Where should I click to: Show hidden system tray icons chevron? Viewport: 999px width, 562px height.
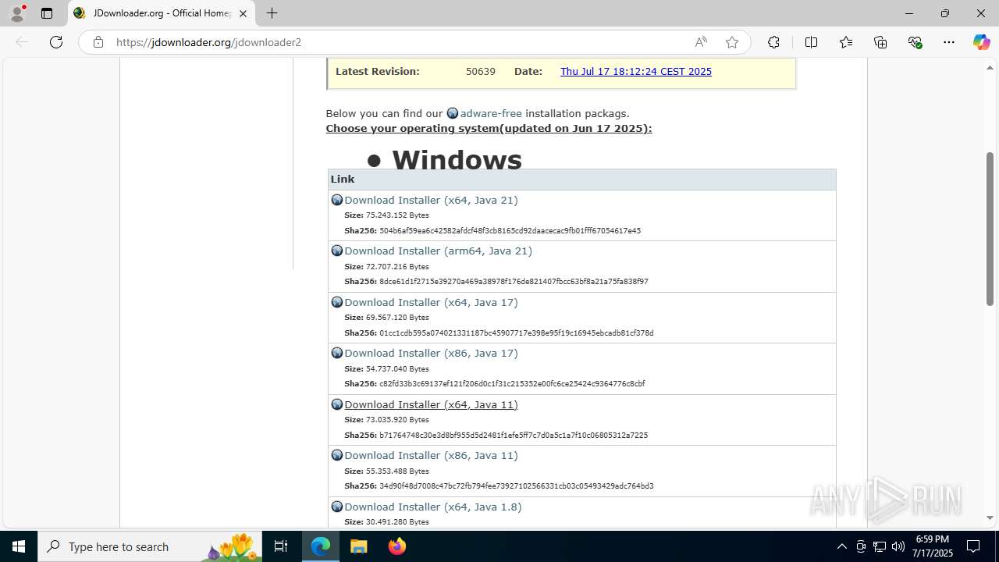(x=841, y=546)
